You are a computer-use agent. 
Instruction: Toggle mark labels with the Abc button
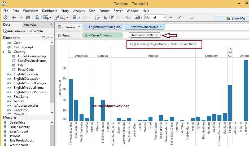(128, 17)
